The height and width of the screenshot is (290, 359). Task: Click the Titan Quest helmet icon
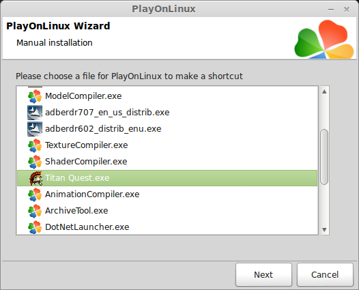(35, 178)
